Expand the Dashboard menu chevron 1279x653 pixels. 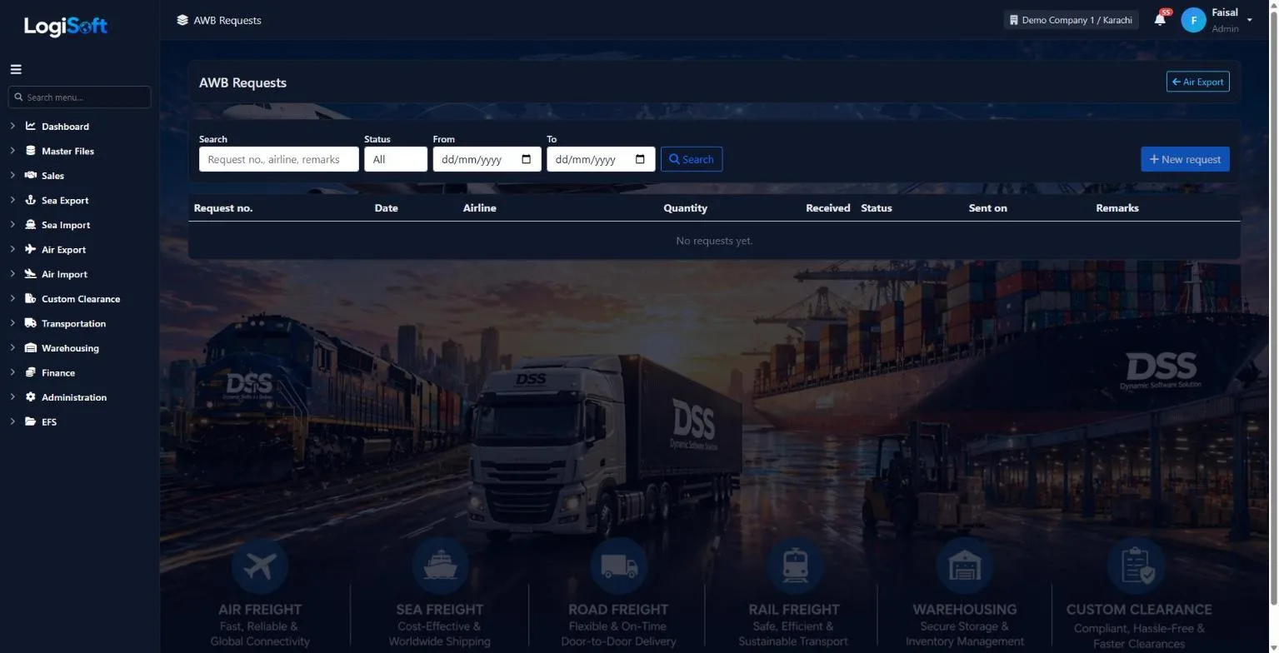coord(12,127)
